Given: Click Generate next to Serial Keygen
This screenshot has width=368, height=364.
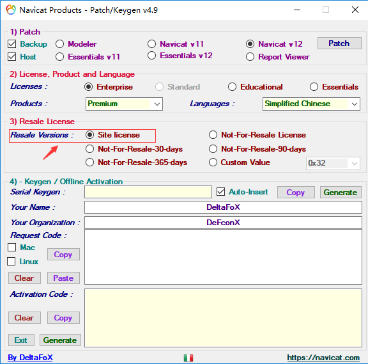Looking at the screenshot, I should coord(341,192).
